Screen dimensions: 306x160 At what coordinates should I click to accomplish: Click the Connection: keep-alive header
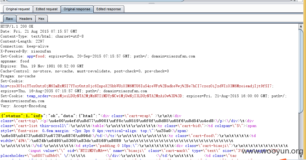[24, 46]
